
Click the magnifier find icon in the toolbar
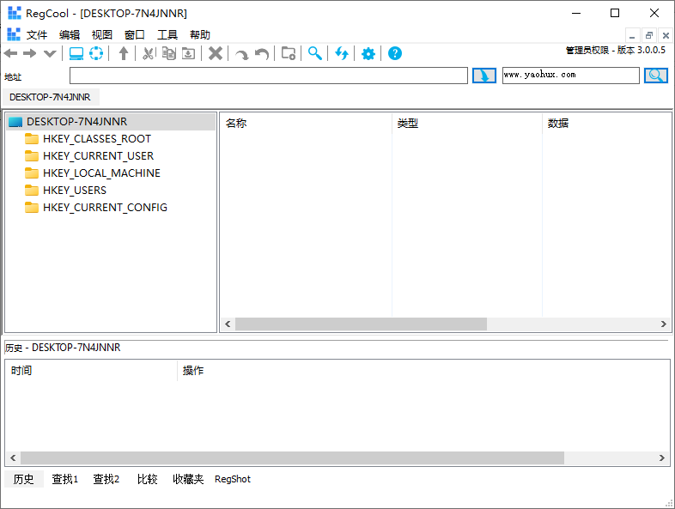click(314, 53)
